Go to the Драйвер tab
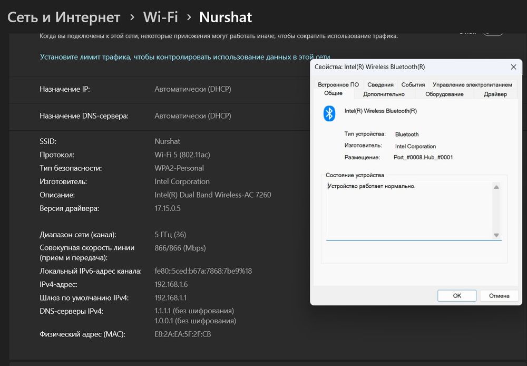 click(495, 94)
